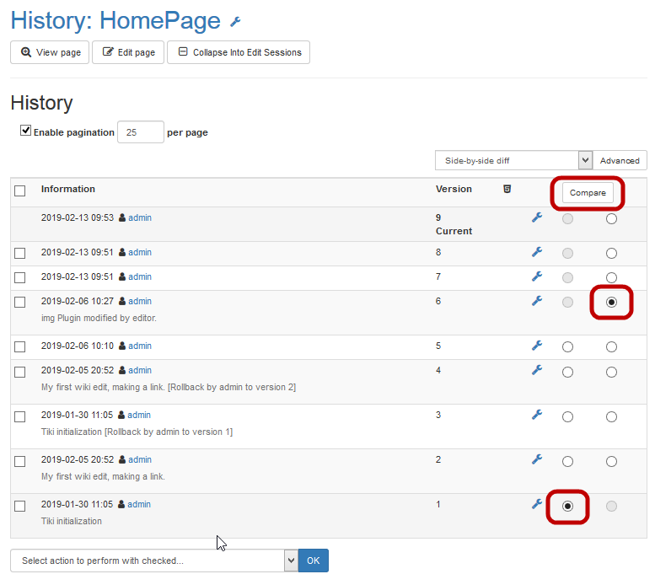Select right radio button for version 8

pos(611,253)
